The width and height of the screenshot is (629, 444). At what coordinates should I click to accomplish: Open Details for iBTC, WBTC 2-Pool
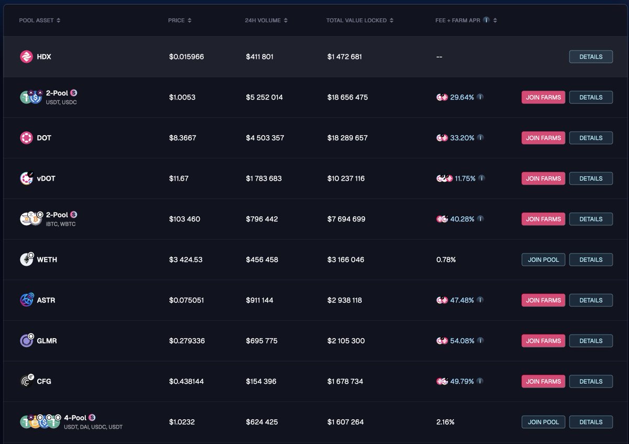[591, 219]
